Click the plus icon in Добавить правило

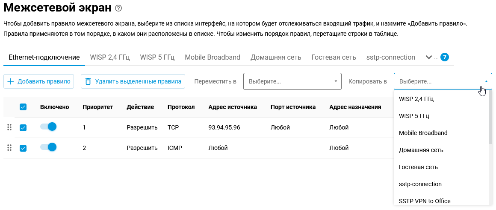click(x=11, y=81)
